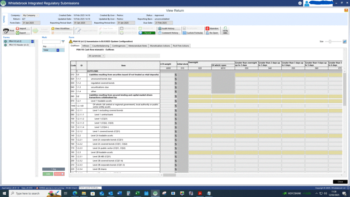Open Comment History
Viewport: 350px width, 197px height.
point(160,33)
